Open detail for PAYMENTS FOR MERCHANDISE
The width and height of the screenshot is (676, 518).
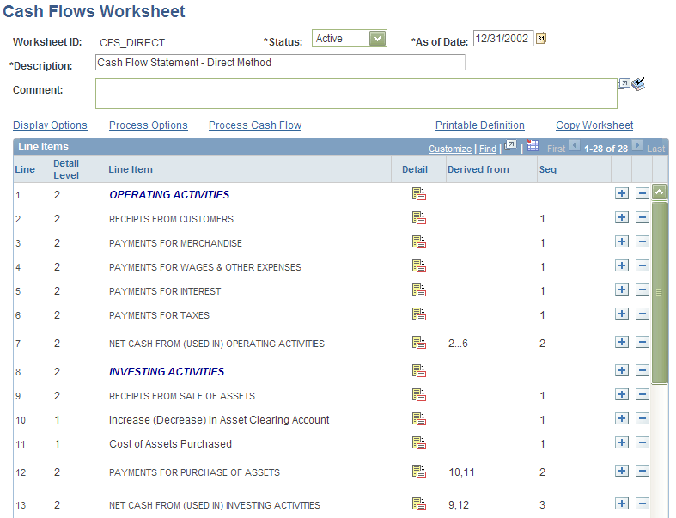coord(418,242)
